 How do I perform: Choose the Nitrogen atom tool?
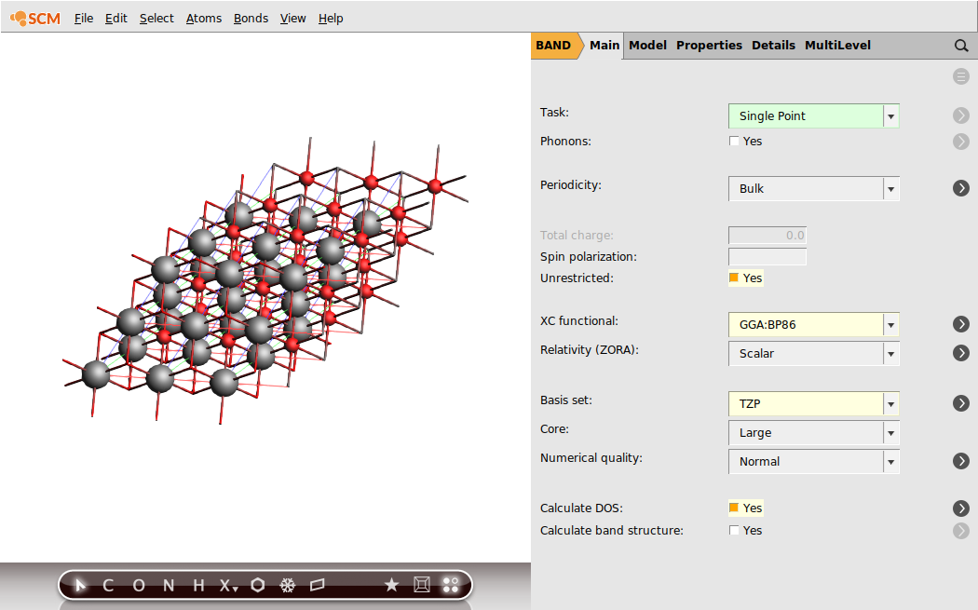169,585
